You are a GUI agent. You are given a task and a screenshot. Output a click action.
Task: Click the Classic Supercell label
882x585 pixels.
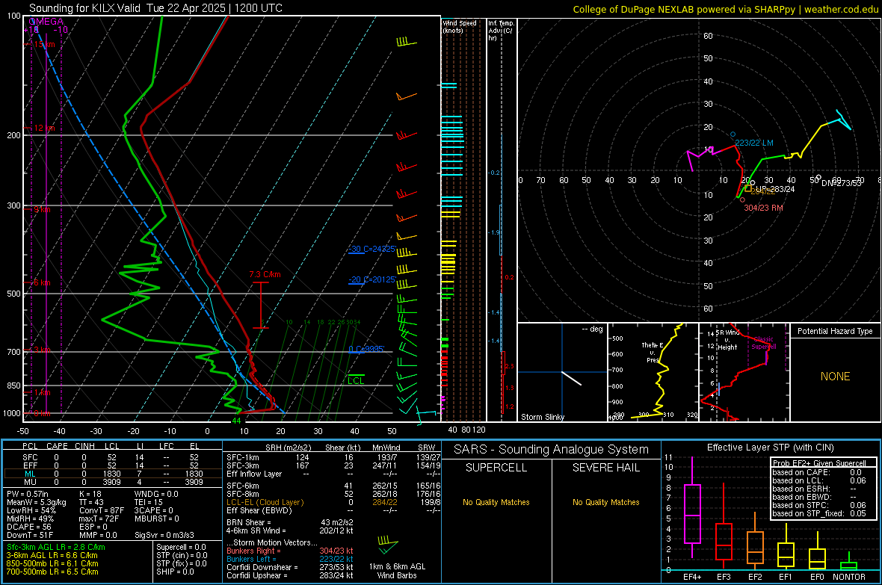763,343
